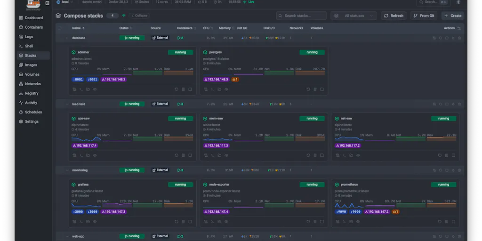Stop the prometheus container square icon
The image size is (482, 241).
click(x=453, y=222)
